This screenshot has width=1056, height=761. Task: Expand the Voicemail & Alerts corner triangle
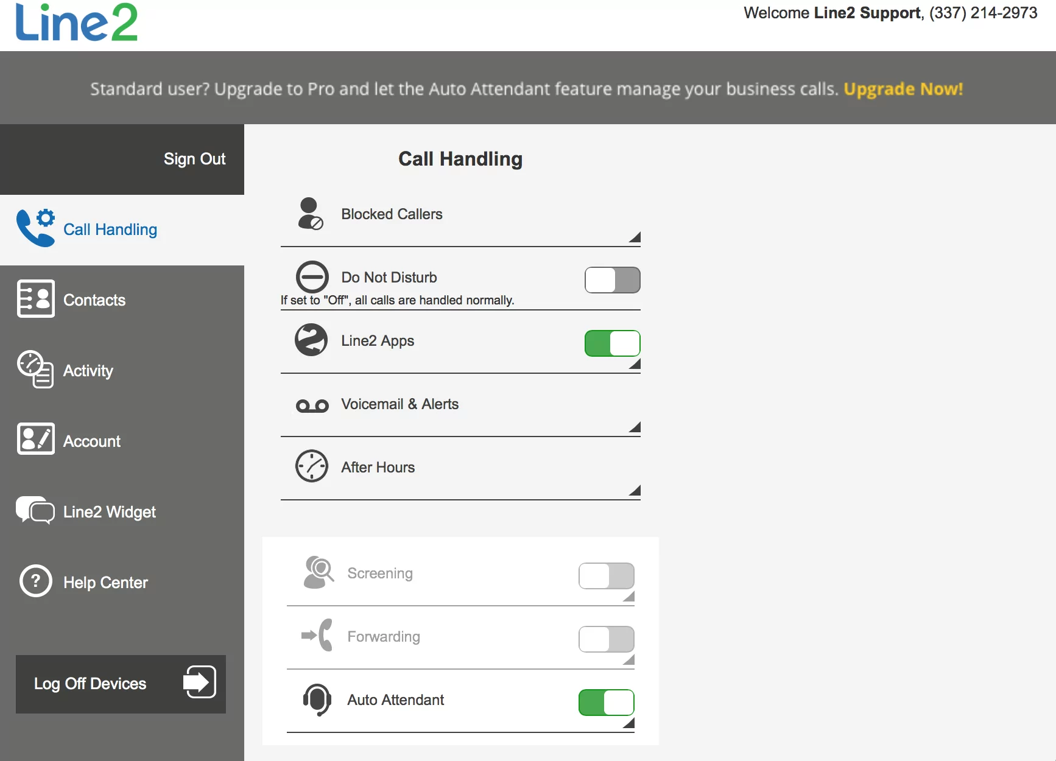[635, 427]
